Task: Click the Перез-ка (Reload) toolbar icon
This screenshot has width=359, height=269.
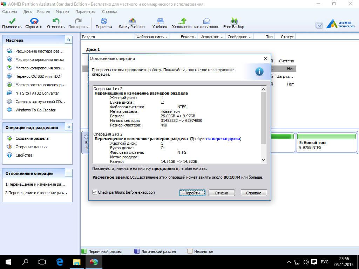Action: coord(104,23)
